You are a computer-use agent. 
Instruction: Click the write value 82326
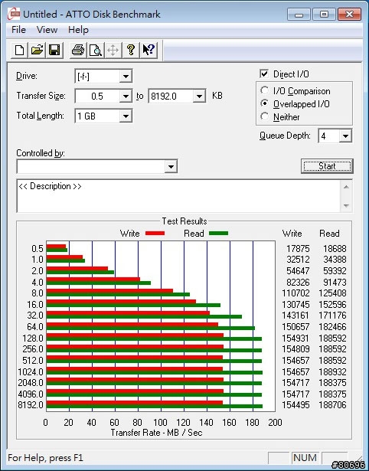point(298,283)
